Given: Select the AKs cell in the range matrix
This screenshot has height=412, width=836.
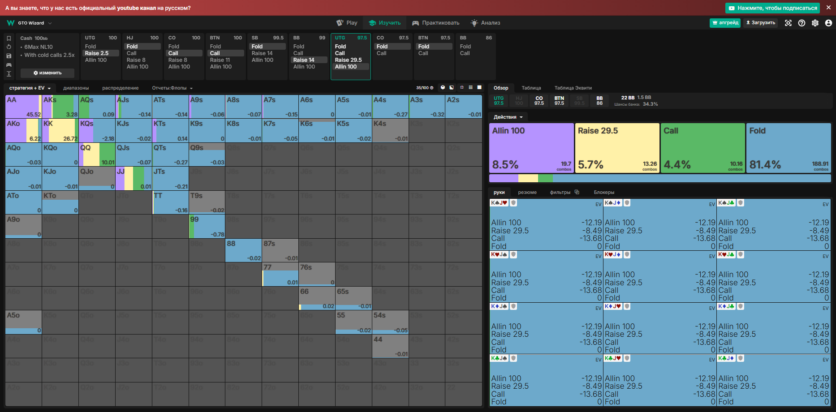Looking at the screenshot, I should coord(60,107).
